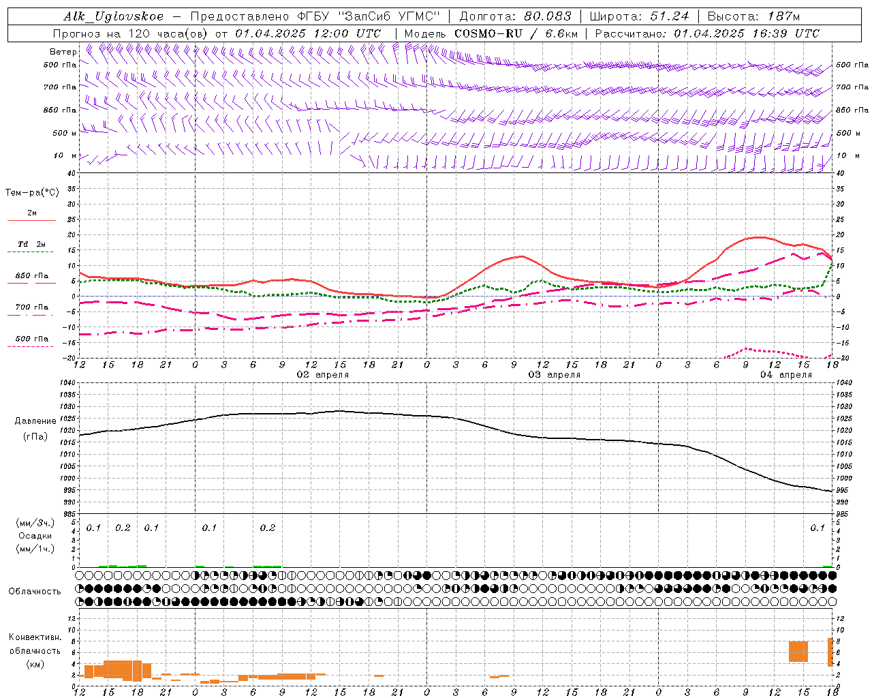Click the Облачность panel label

pos(35,592)
